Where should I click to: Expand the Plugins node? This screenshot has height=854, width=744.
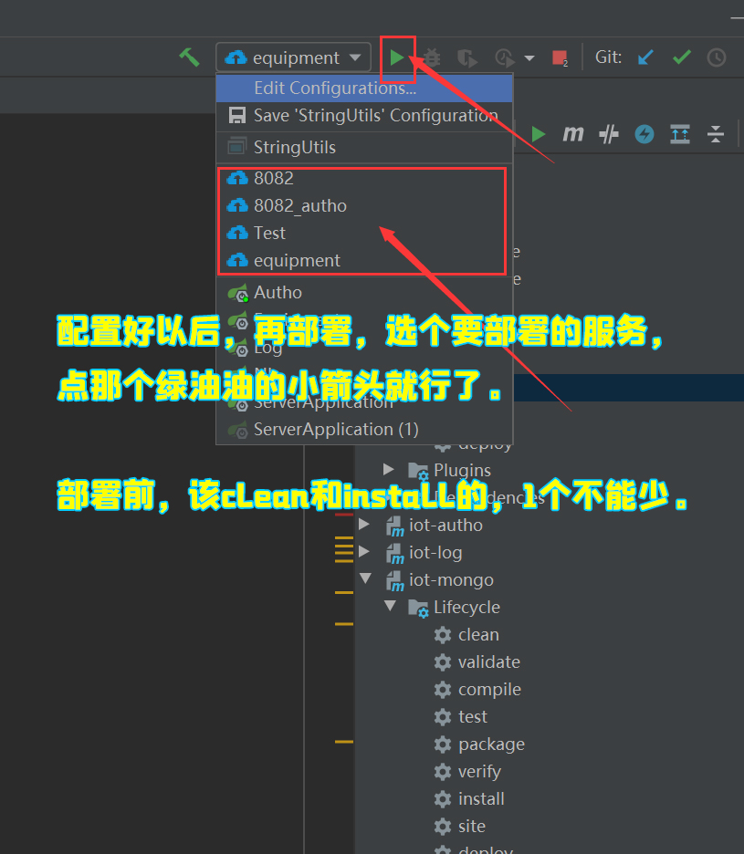[389, 469]
